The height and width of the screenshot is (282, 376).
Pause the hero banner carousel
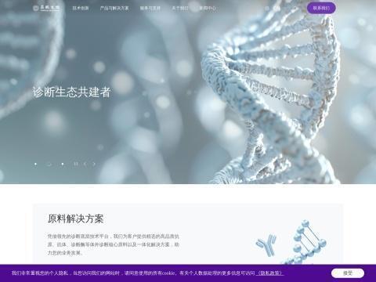(x=76, y=164)
